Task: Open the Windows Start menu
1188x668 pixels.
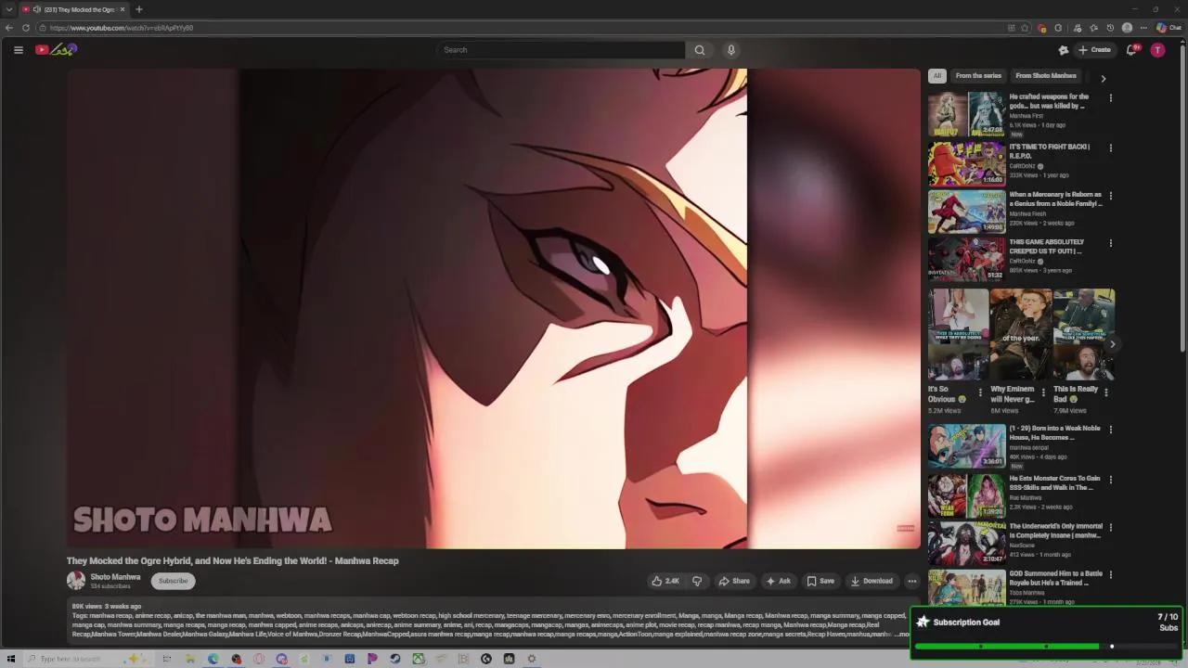Action: click(x=10, y=659)
